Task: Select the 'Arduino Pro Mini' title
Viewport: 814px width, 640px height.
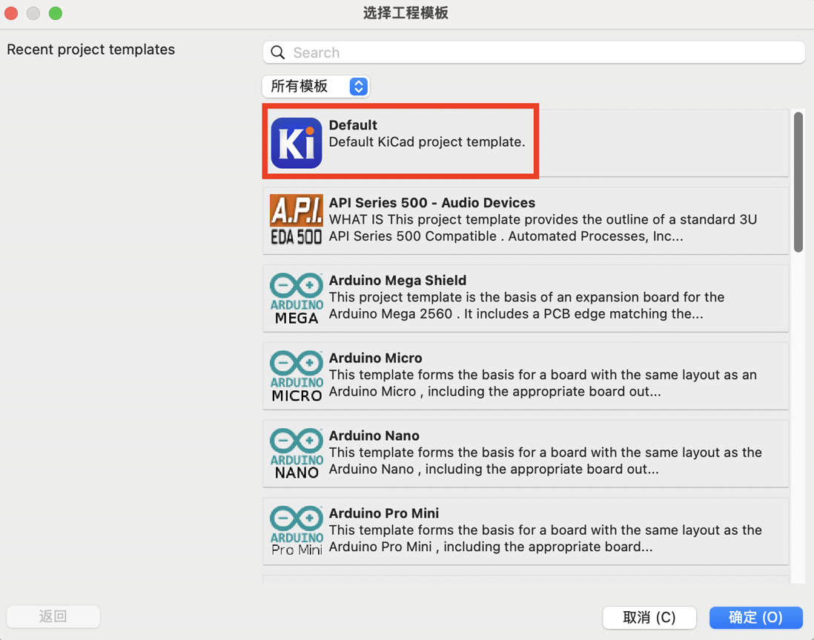Action: pyautogui.click(x=383, y=513)
